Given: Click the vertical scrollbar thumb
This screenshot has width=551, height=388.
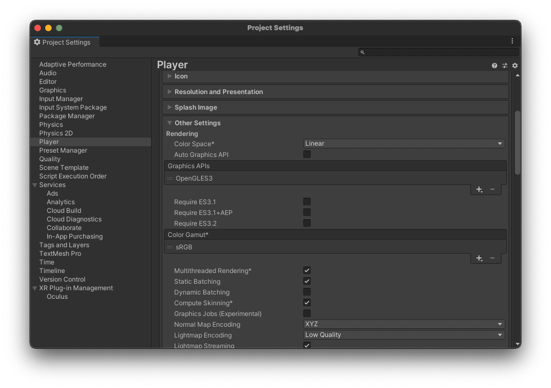Looking at the screenshot, I should (517, 142).
